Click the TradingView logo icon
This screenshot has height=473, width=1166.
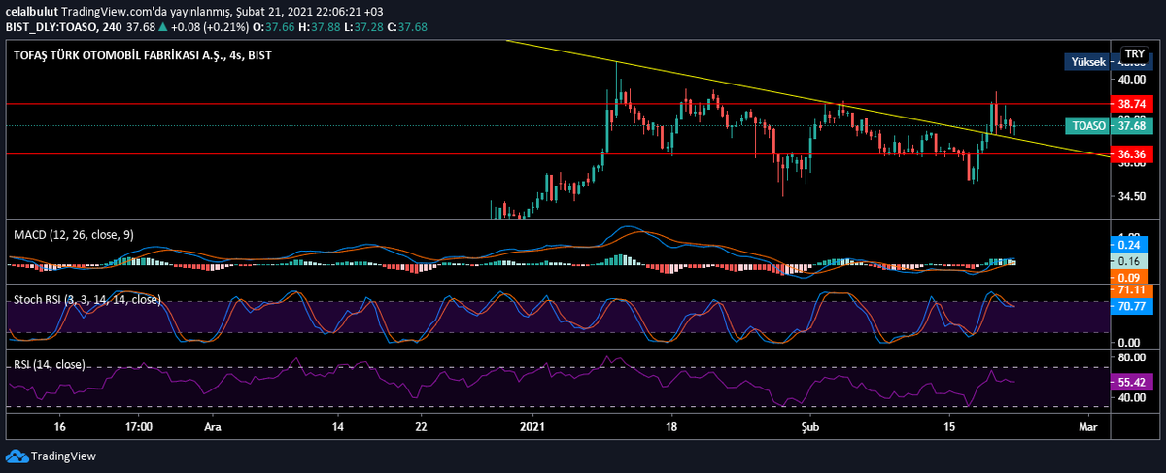pyautogui.click(x=17, y=456)
